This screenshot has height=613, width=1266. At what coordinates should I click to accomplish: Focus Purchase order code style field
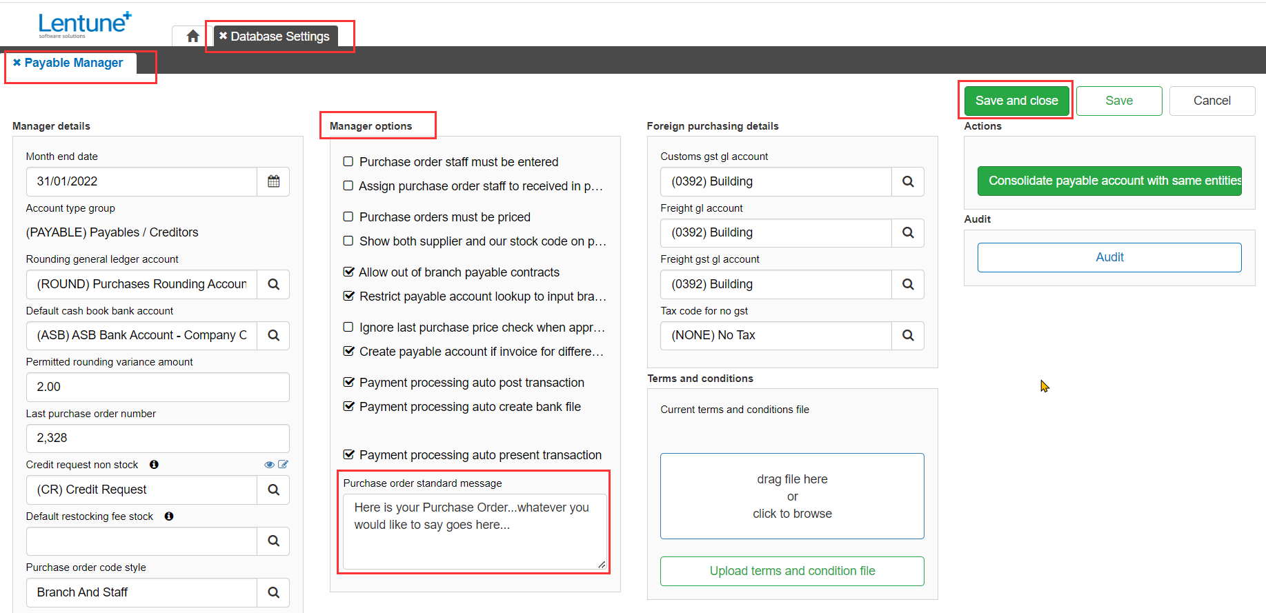141,592
